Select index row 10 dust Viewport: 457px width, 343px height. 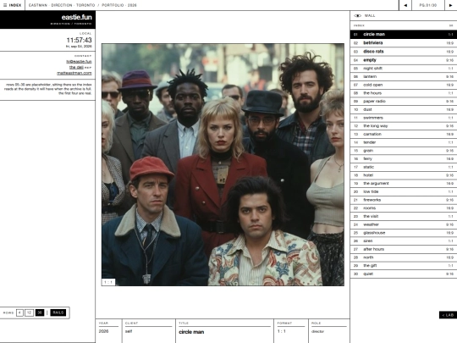coord(404,109)
